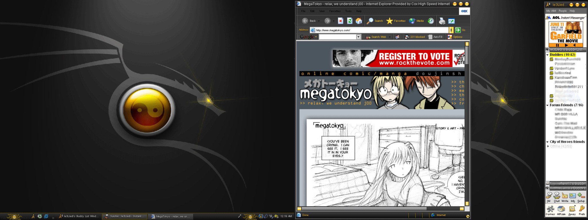The image size is (588, 220).
Task: Click the Google toolbar search box
Action: [338, 37]
